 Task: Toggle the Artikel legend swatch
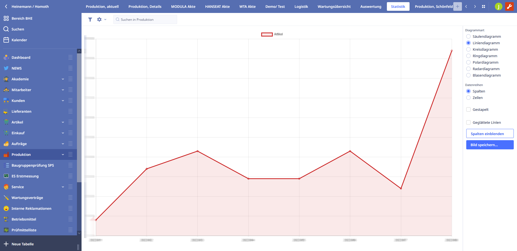click(267, 34)
